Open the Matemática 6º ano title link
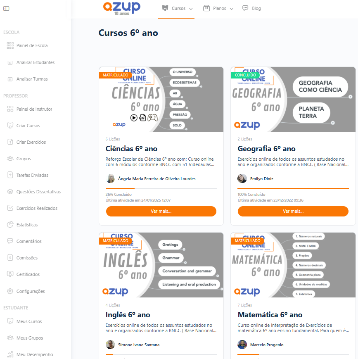The image size is (358, 359). coord(270,314)
